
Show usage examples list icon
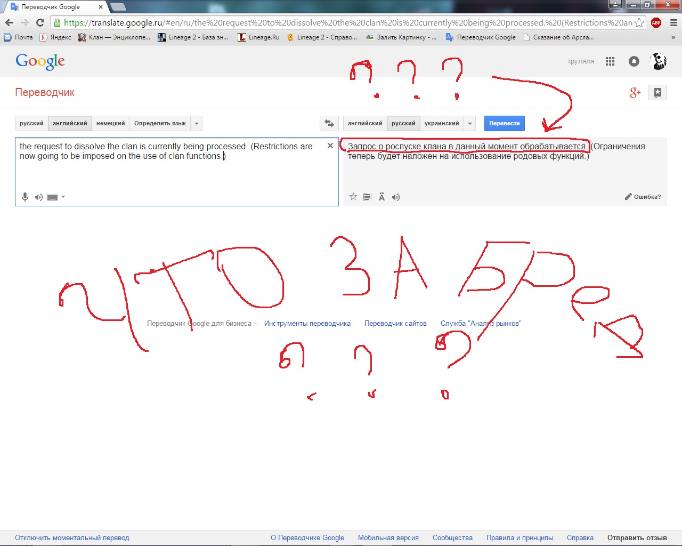pos(367,197)
